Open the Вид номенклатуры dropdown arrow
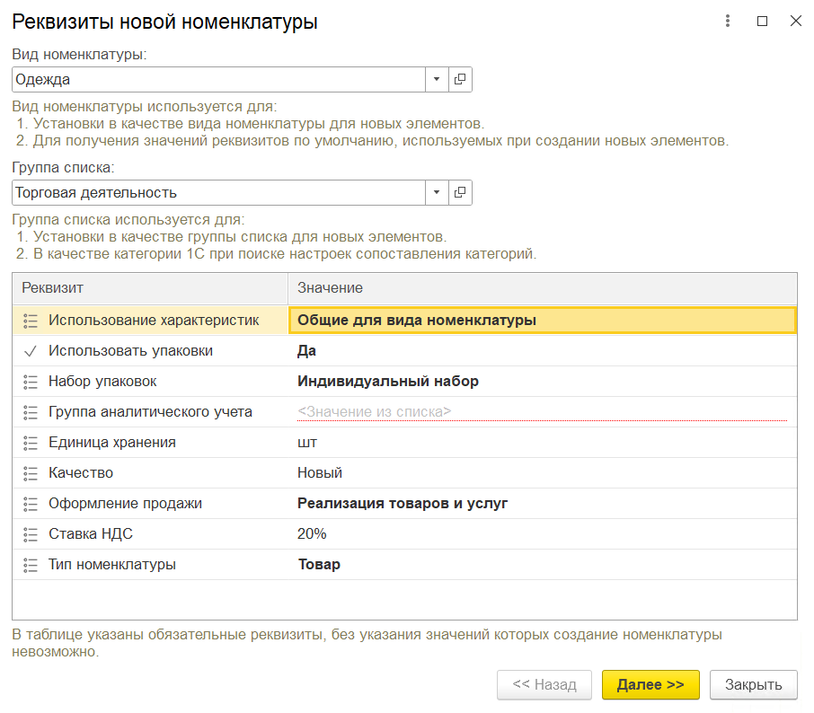Screen dimensions: 814x713 pyautogui.click(x=436, y=79)
